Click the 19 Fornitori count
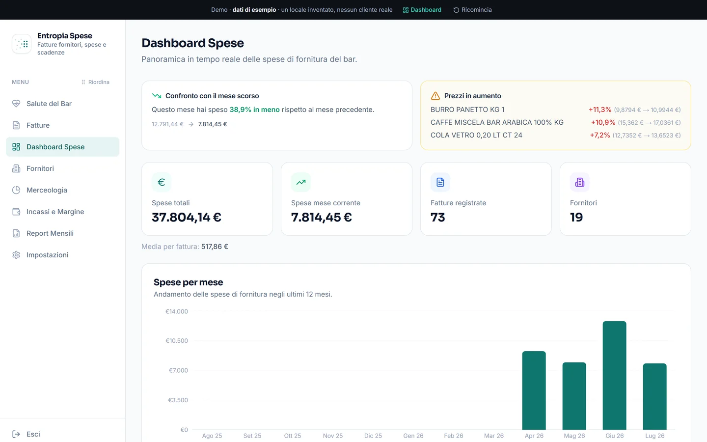707x442 pixels. 576,217
